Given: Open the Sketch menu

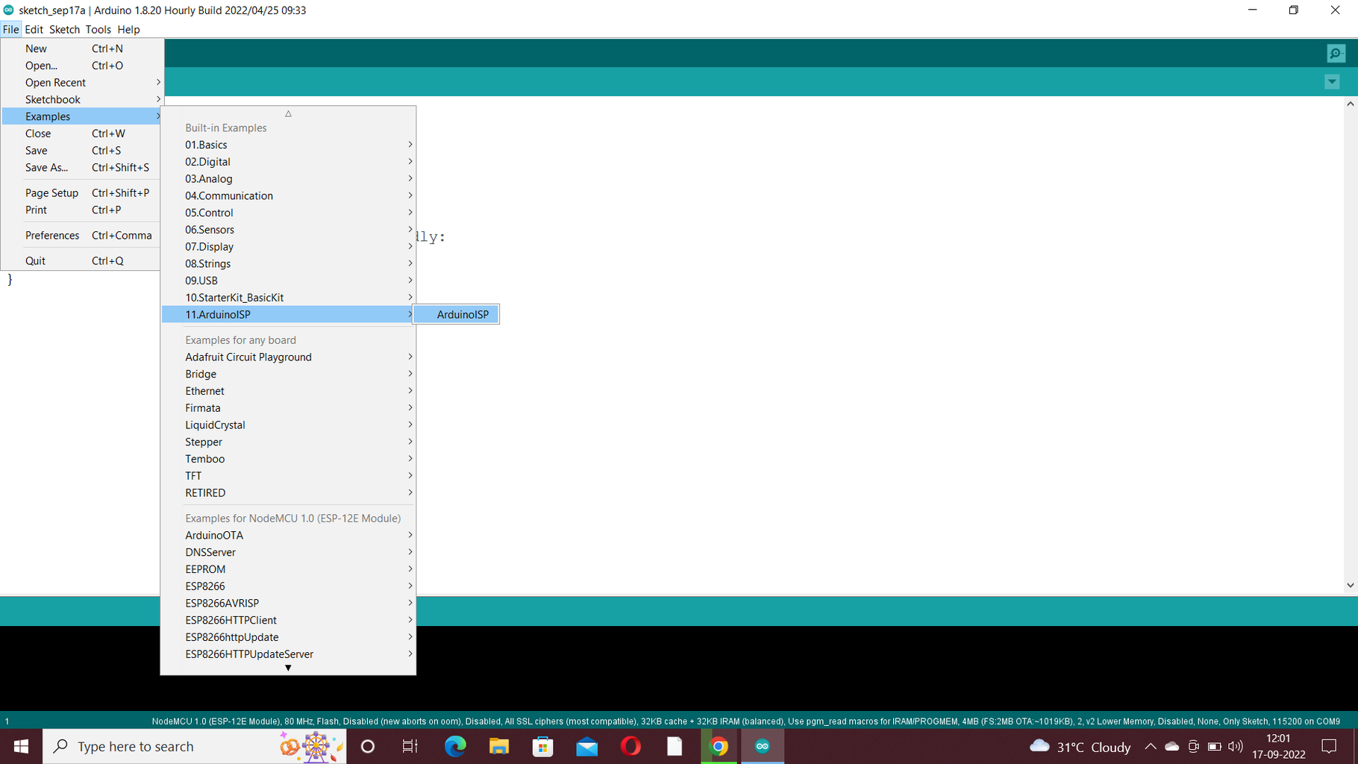Looking at the screenshot, I should pyautogui.click(x=64, y=29).
